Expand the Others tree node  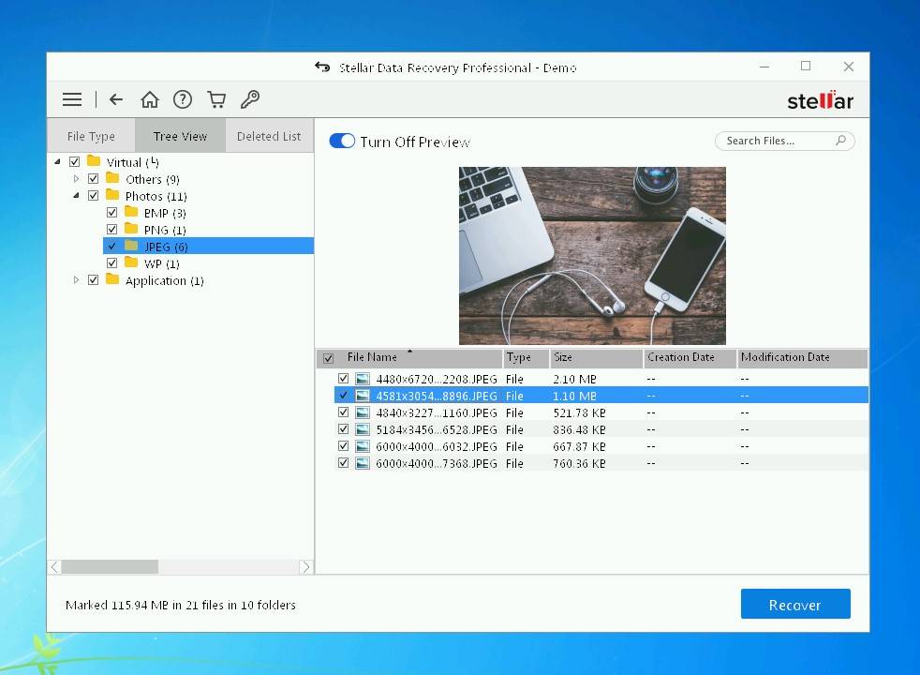pos(76,178)
